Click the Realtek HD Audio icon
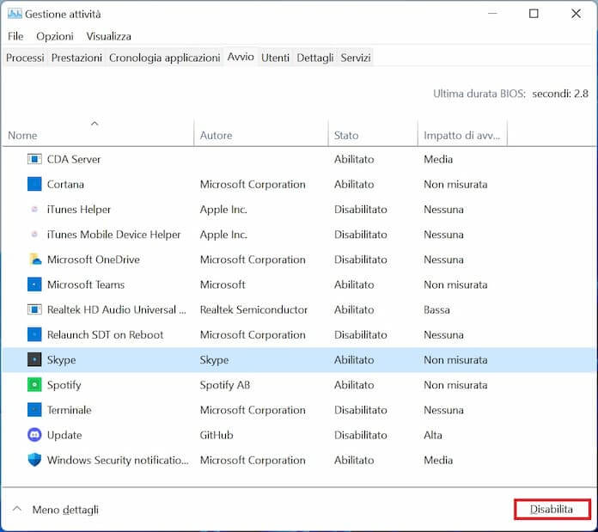This screenshot has width=598, height=532. tap(34, 309)
